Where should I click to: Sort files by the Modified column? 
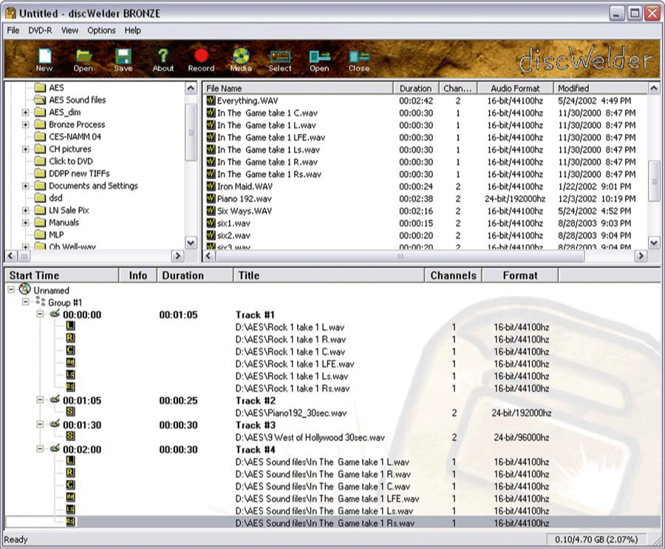(x=601, y=88)
